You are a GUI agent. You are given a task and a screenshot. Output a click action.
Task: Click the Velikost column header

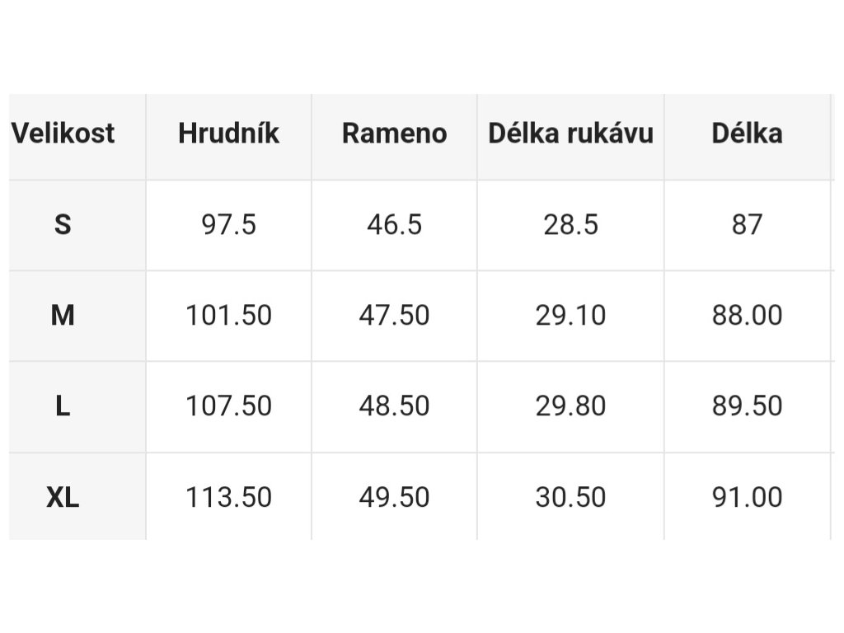click(x=63, y=133)
